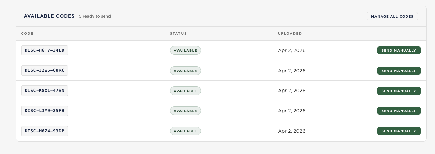Click upload date of DISC-H6T7-34LD
435x154 pixels.
(291, 50)
